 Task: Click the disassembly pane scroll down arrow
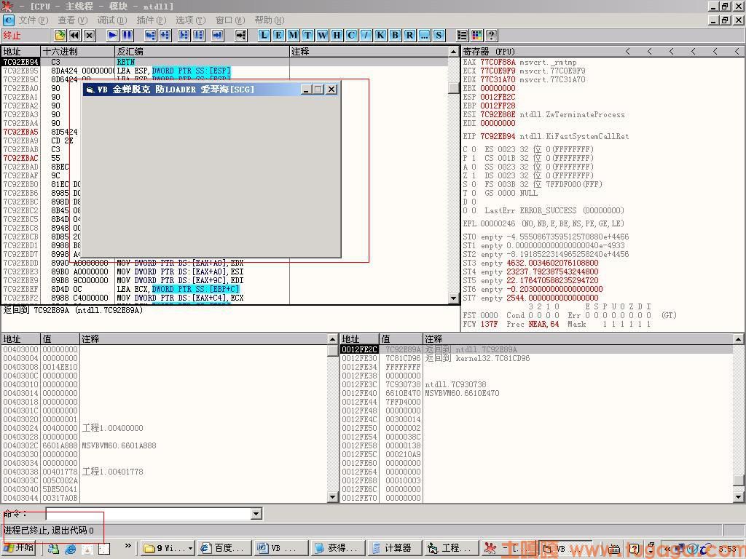coord(454,298)
